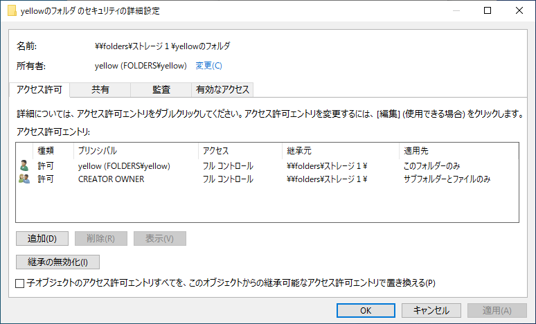Click the inherited-from path in the CREATOR OWNER row
The height and width of the screenshot is (324, 536).
[327, 179]
